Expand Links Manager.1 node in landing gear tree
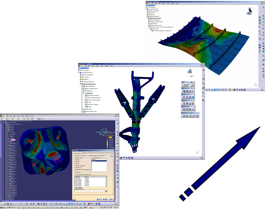 (79, 70)
